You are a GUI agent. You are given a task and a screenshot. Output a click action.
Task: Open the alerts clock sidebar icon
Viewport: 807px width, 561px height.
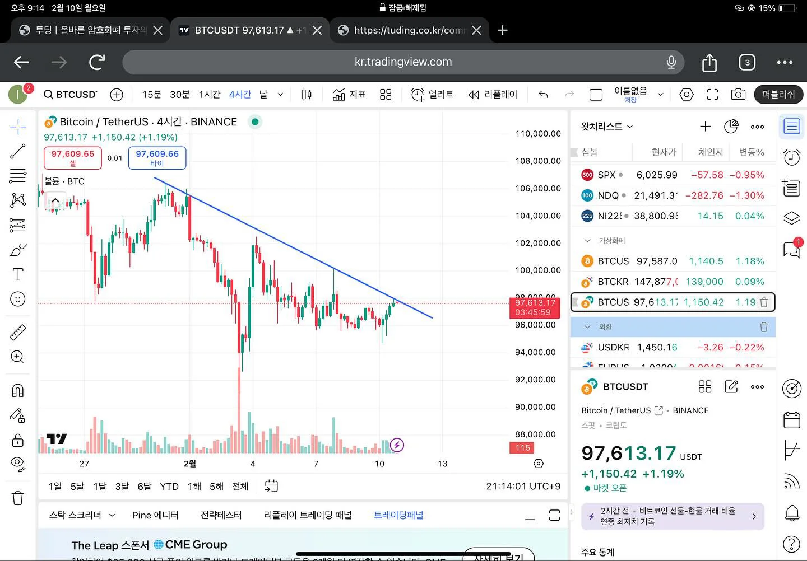click(x=791, y=157)
